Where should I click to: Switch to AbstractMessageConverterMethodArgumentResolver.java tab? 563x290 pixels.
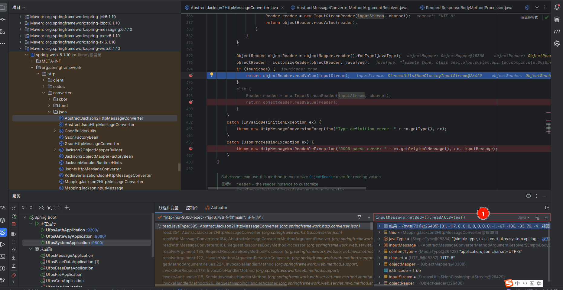click(349, 8)
